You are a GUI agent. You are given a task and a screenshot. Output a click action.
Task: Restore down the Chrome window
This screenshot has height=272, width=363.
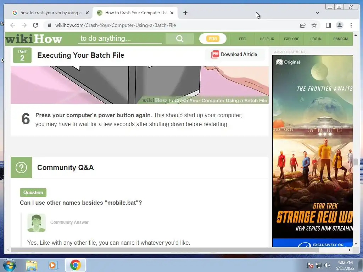point(339,7)
